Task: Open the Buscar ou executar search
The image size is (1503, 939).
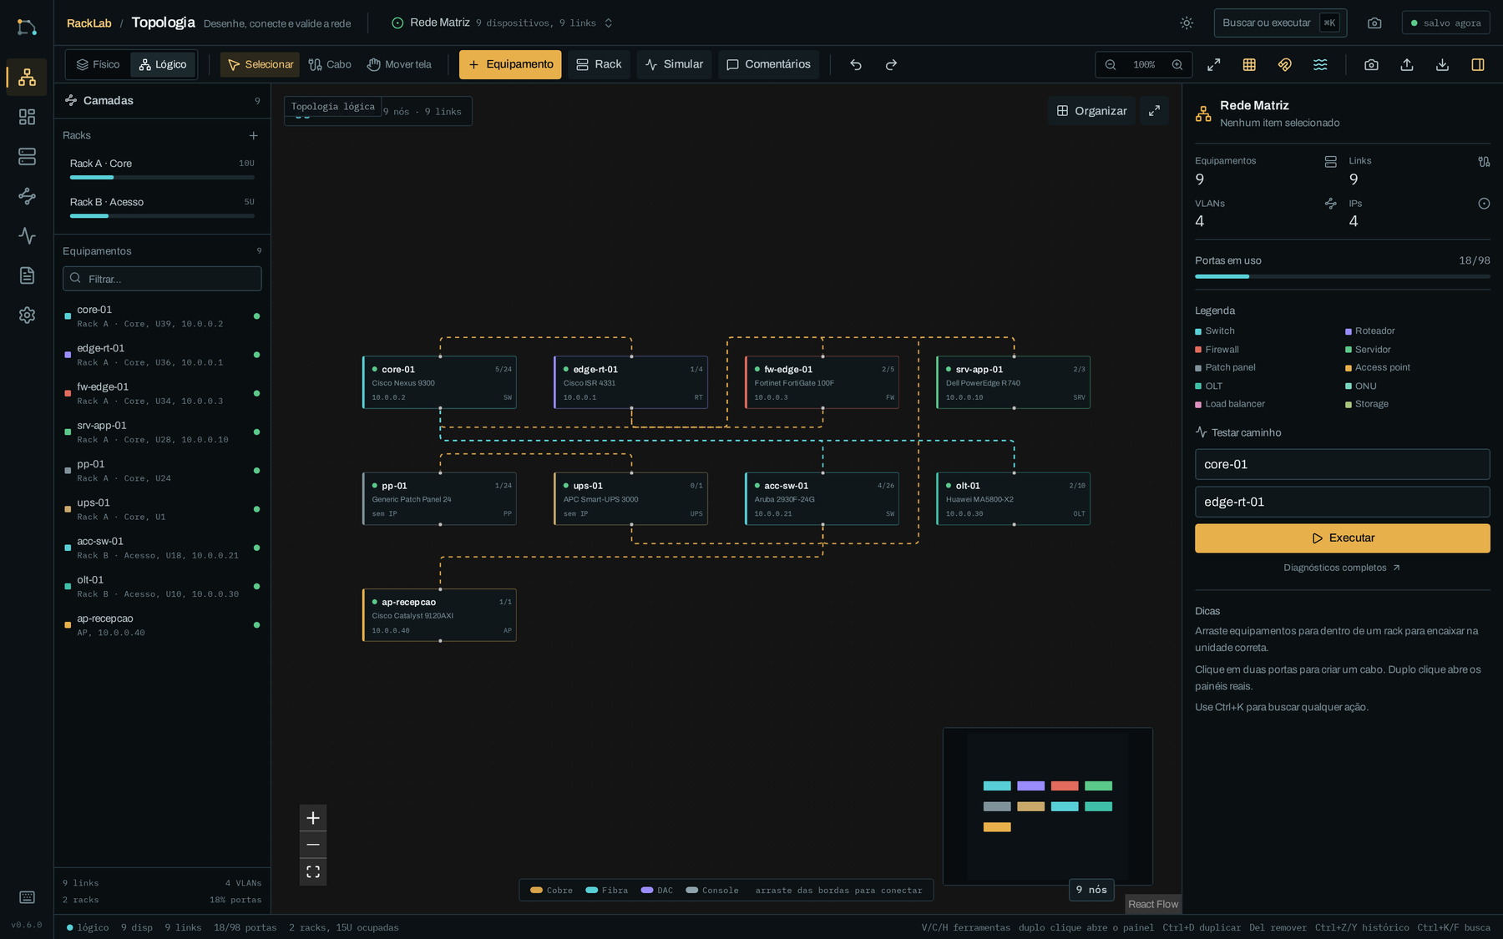Action: click(x=1280, y=23)
